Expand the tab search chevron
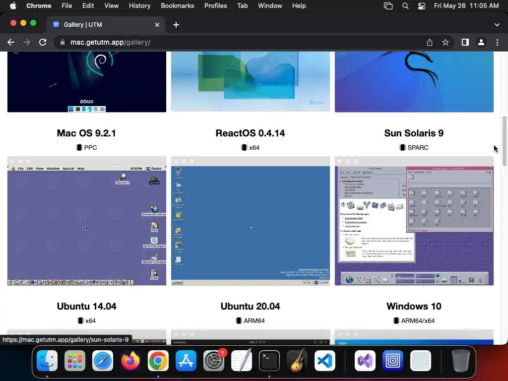Image resolution: width=508 pixels, height=381 pixels. [497, 25]
